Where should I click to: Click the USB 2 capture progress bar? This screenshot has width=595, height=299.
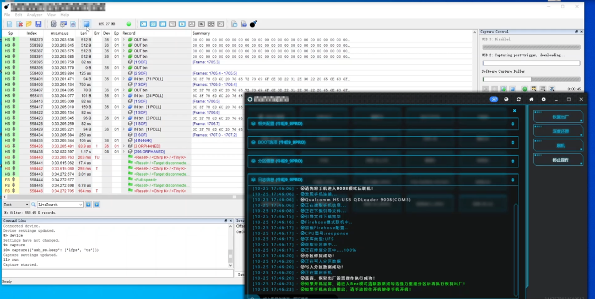point(531,63)
